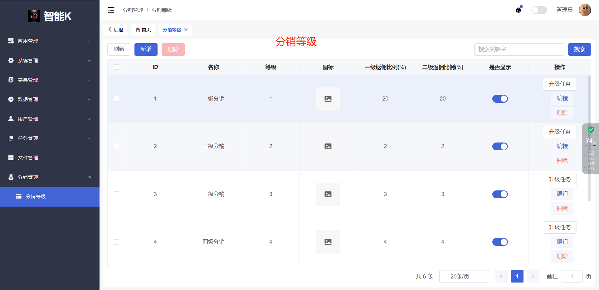Select the 用户管理 user icon in sidebar
The image size is (599, 290).
tap(11, 119)
